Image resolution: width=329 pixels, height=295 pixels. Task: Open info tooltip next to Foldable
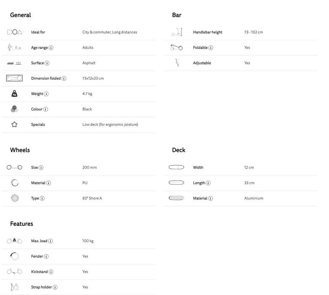[211, 48]
